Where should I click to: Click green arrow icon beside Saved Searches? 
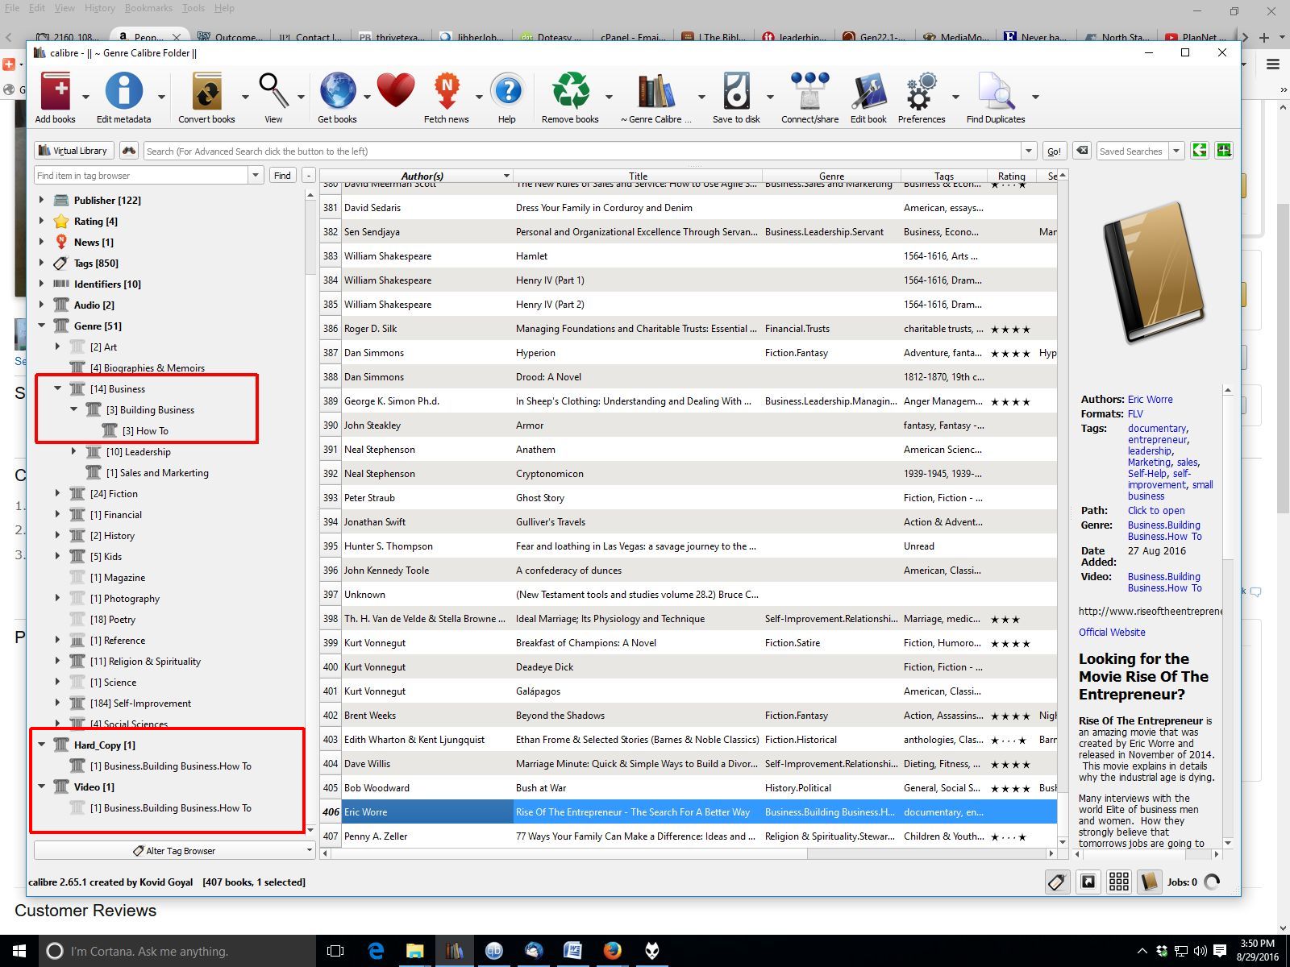[x=1200, y=151]
